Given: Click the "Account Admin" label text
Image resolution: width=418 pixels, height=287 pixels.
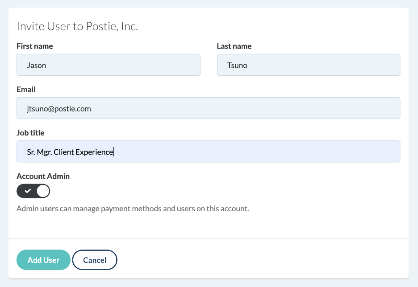Looking at the screenshot, I should click(43, 176).
